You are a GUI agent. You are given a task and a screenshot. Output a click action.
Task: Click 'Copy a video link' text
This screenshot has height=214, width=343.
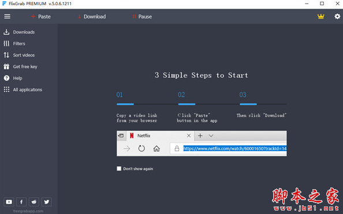tap(137, 115)
